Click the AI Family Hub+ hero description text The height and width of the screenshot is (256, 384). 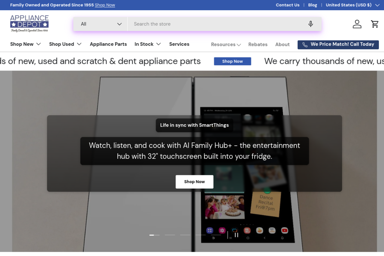[x=194, y=151]
